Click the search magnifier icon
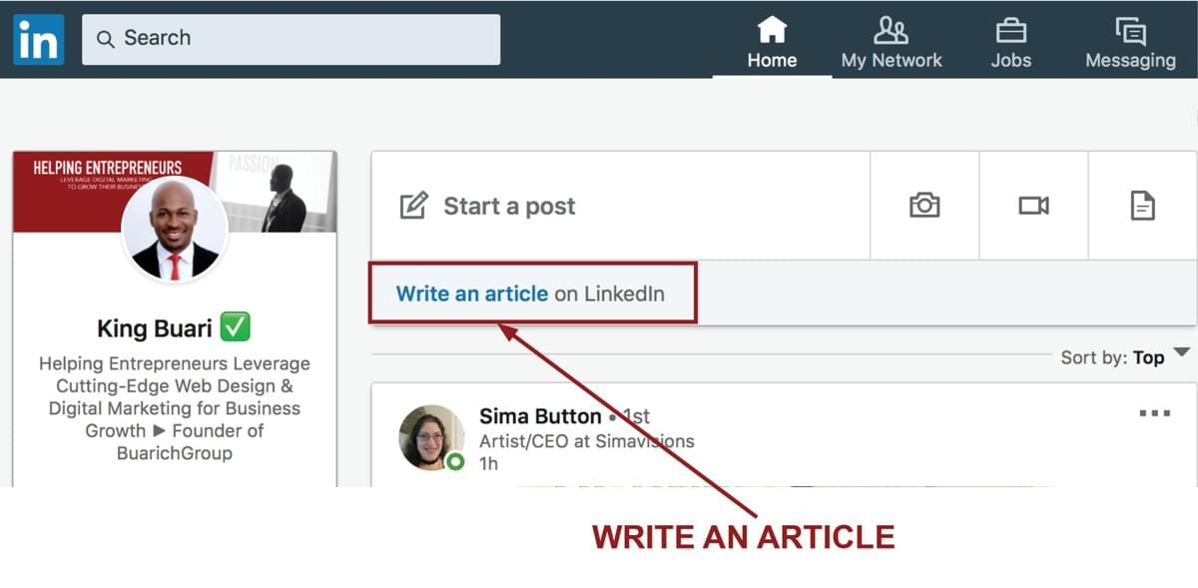 pyautogui.click(x=105, y=39)
